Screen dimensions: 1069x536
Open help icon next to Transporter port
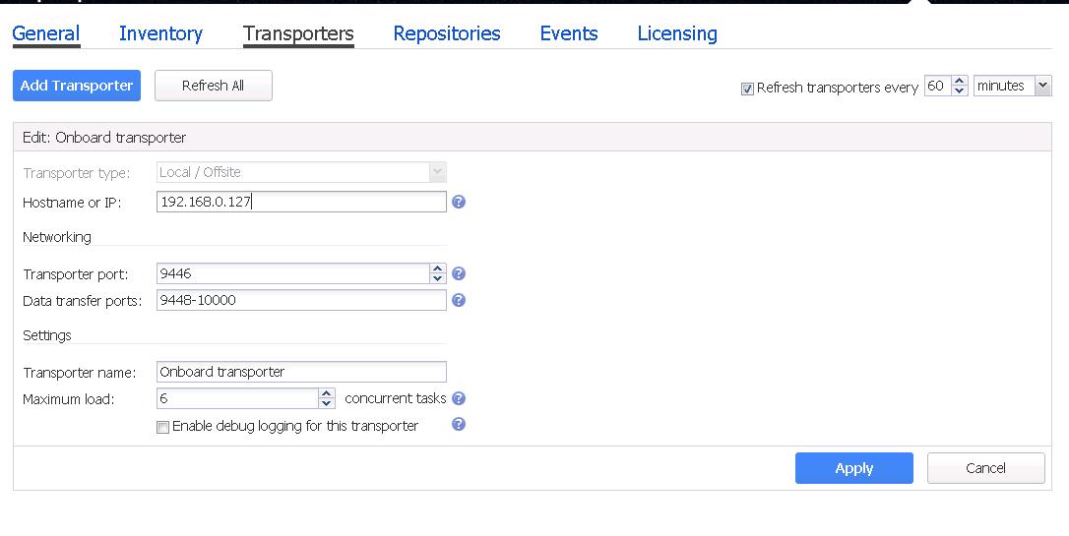tap(459, 273)
